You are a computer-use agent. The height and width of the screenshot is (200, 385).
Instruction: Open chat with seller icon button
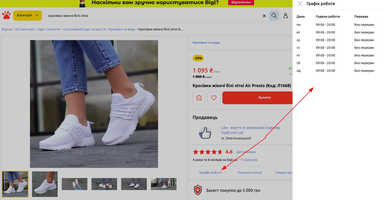(199, 98)
